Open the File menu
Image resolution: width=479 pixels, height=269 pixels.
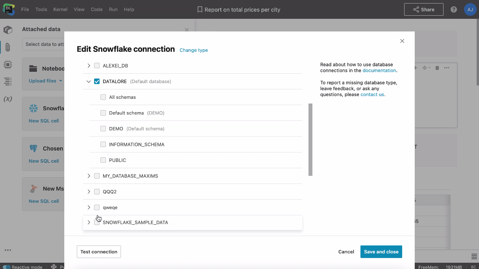[x=25, y=9]
